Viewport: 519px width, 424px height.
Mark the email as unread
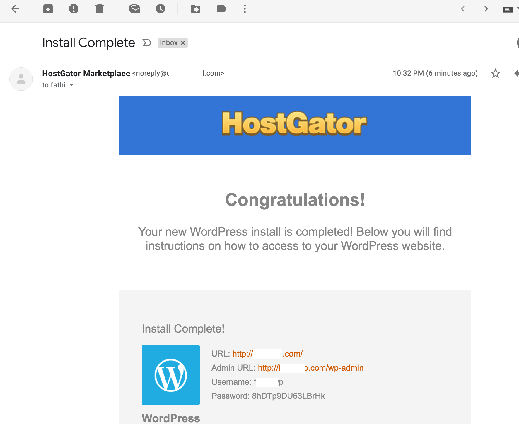pyautogui.click(x=135, y=9)
